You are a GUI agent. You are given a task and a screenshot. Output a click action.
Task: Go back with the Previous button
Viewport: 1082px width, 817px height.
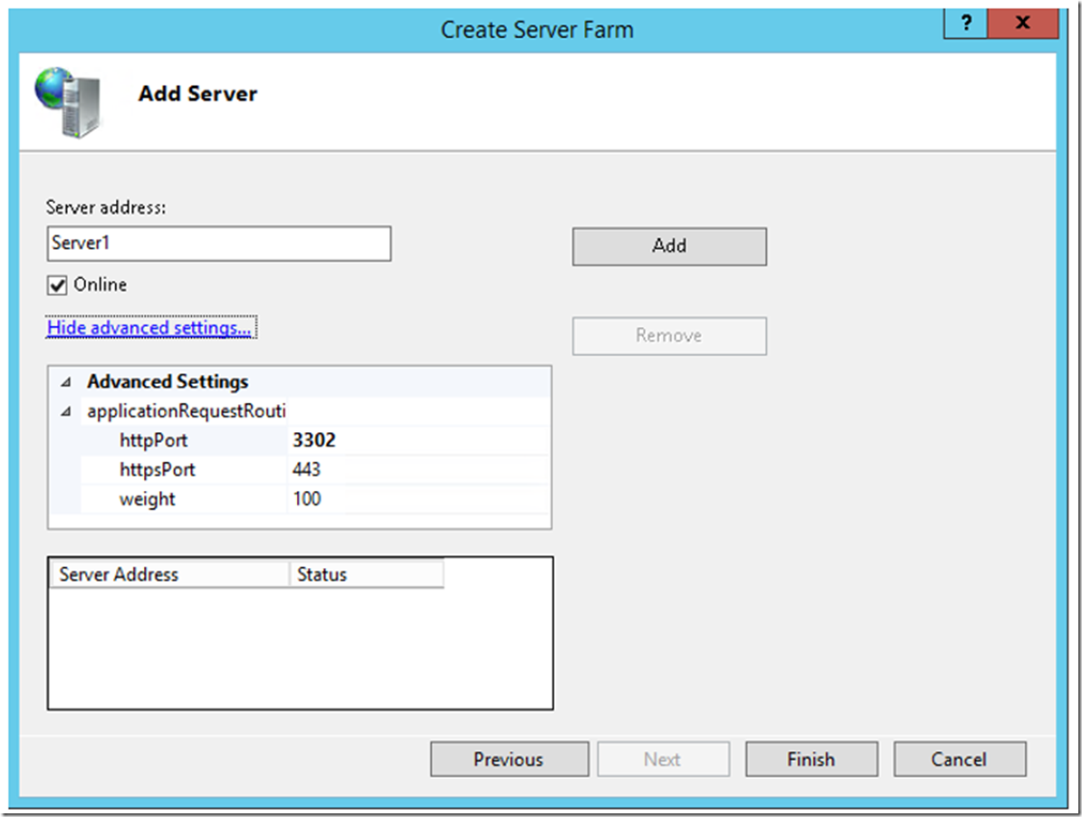point(509,759)
